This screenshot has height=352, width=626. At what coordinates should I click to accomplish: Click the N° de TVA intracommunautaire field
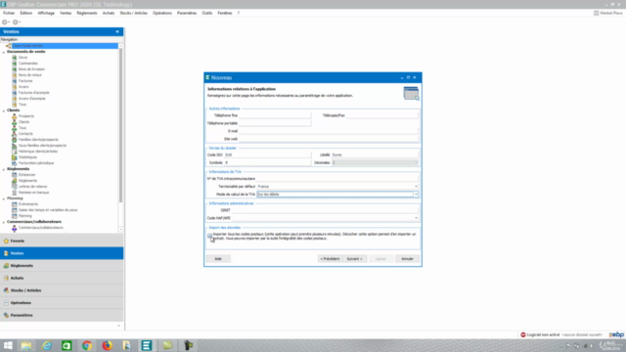[337, 178]
